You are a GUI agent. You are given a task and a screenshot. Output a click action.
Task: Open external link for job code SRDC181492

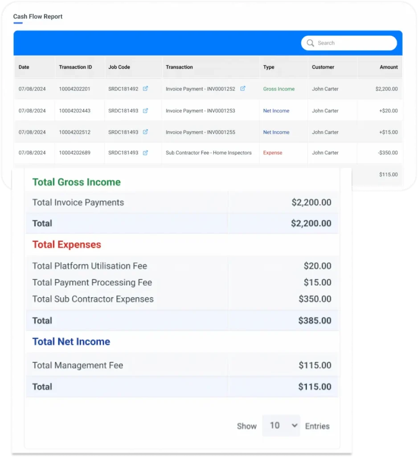coord(145,89)
